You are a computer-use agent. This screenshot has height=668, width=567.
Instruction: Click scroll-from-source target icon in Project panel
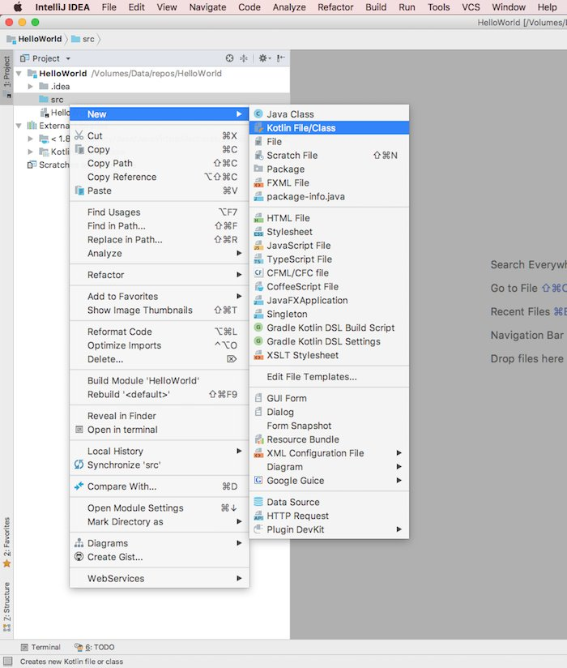[x=229, y=58]
